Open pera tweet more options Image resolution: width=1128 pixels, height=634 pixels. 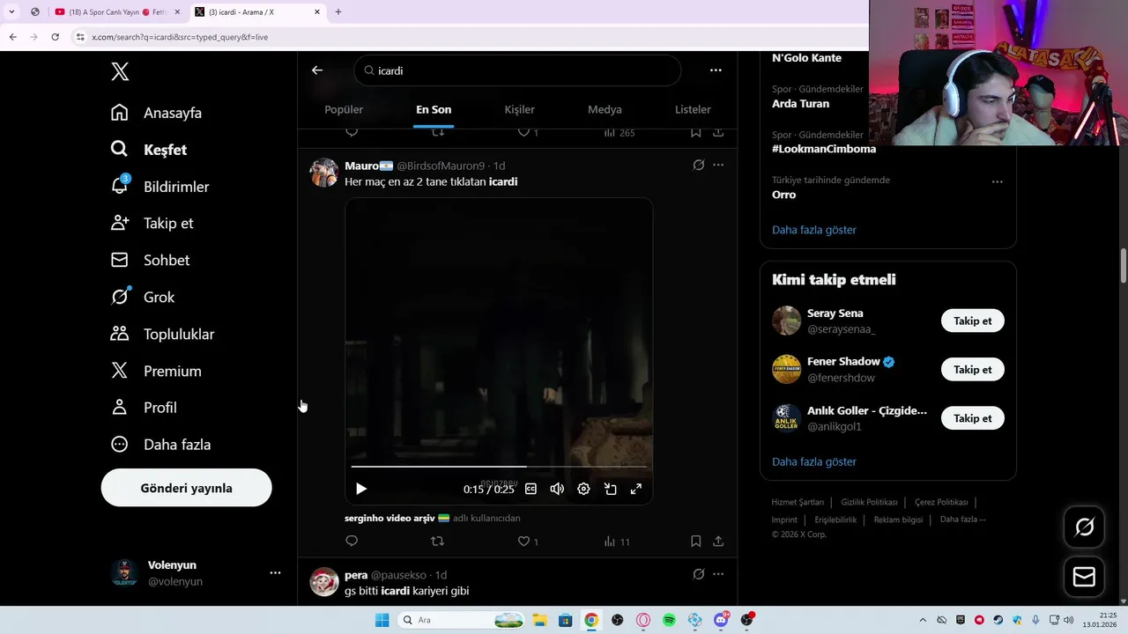(x=718, y=574)
